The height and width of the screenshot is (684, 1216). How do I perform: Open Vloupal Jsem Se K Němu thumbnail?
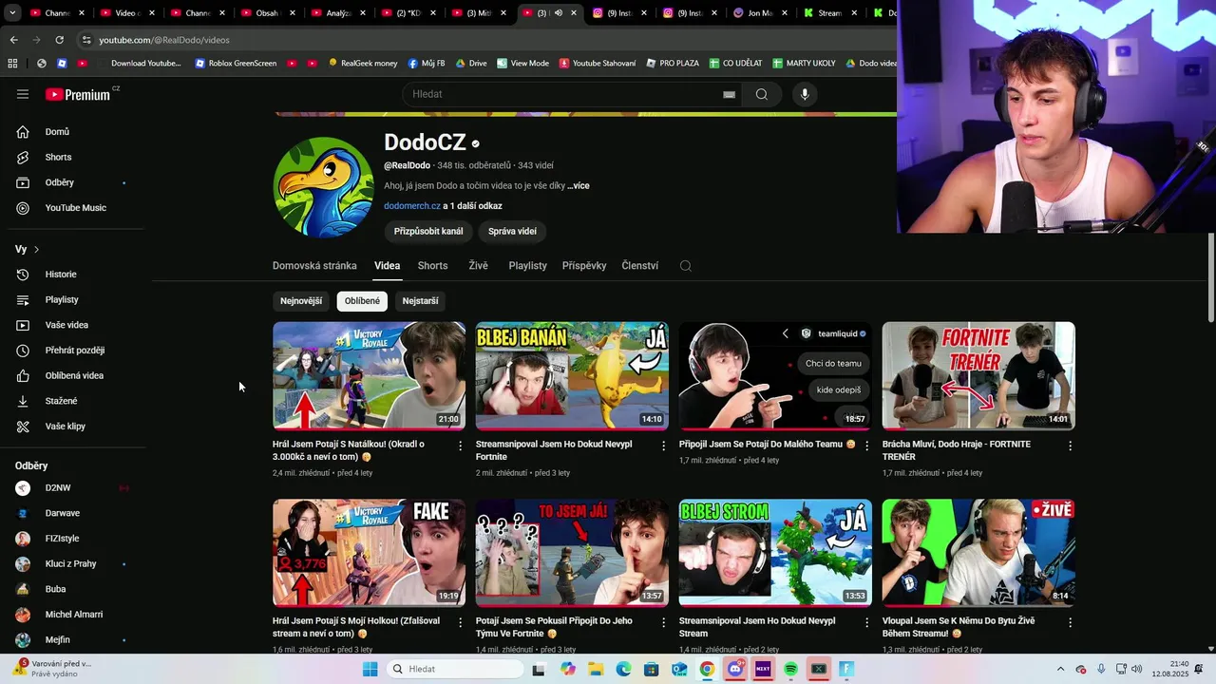pos(978,553)
